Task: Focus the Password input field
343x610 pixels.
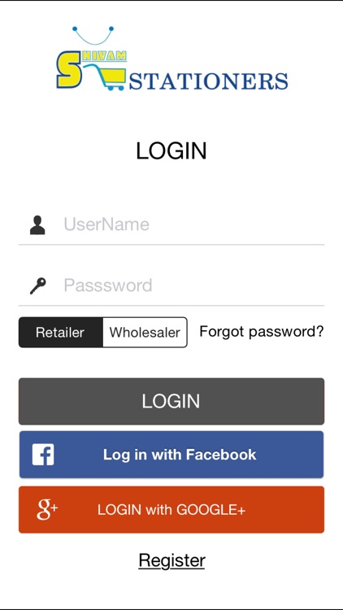Action: tap(171, 285)
